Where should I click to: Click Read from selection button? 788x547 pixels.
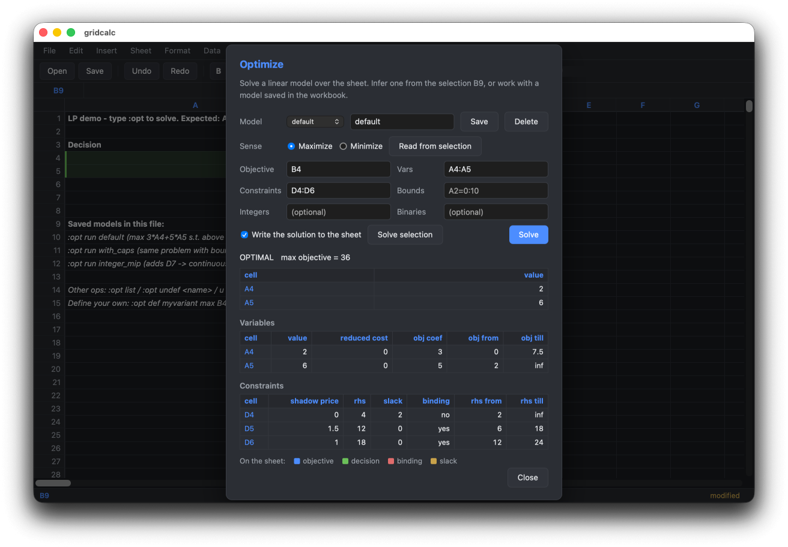point(435,146)
